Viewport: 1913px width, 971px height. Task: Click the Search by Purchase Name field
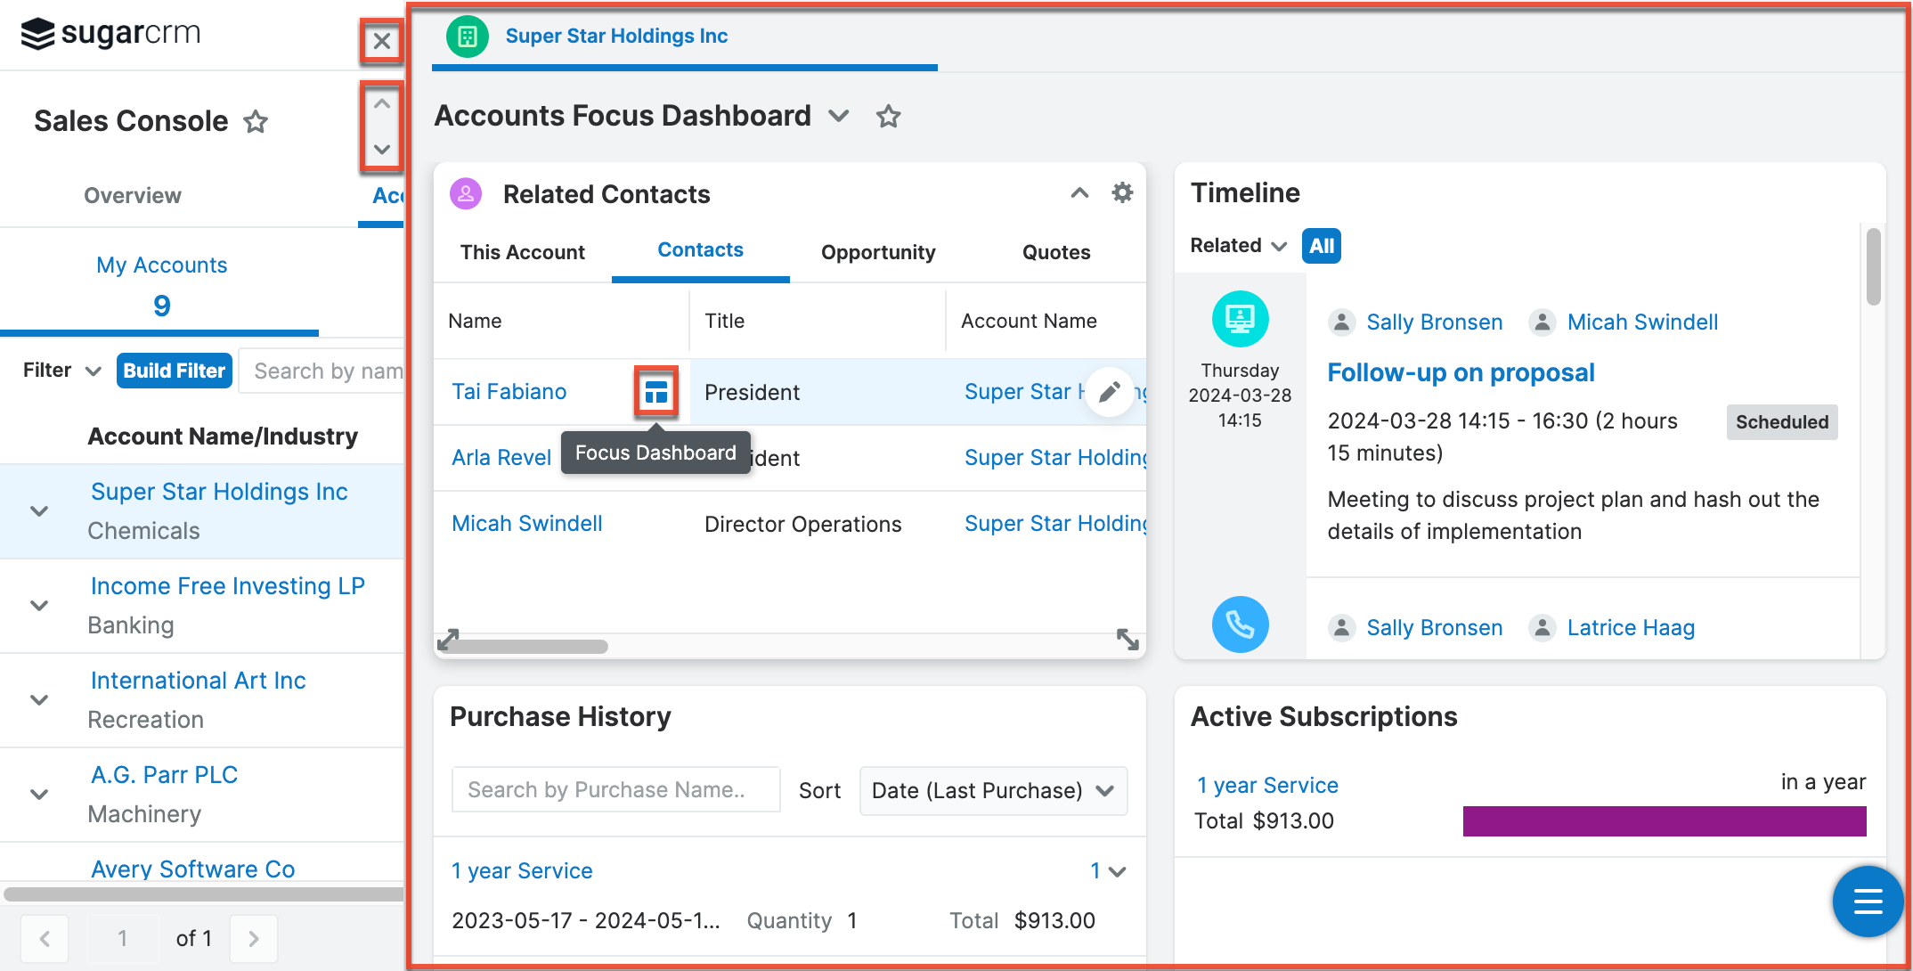pos(615,789)
